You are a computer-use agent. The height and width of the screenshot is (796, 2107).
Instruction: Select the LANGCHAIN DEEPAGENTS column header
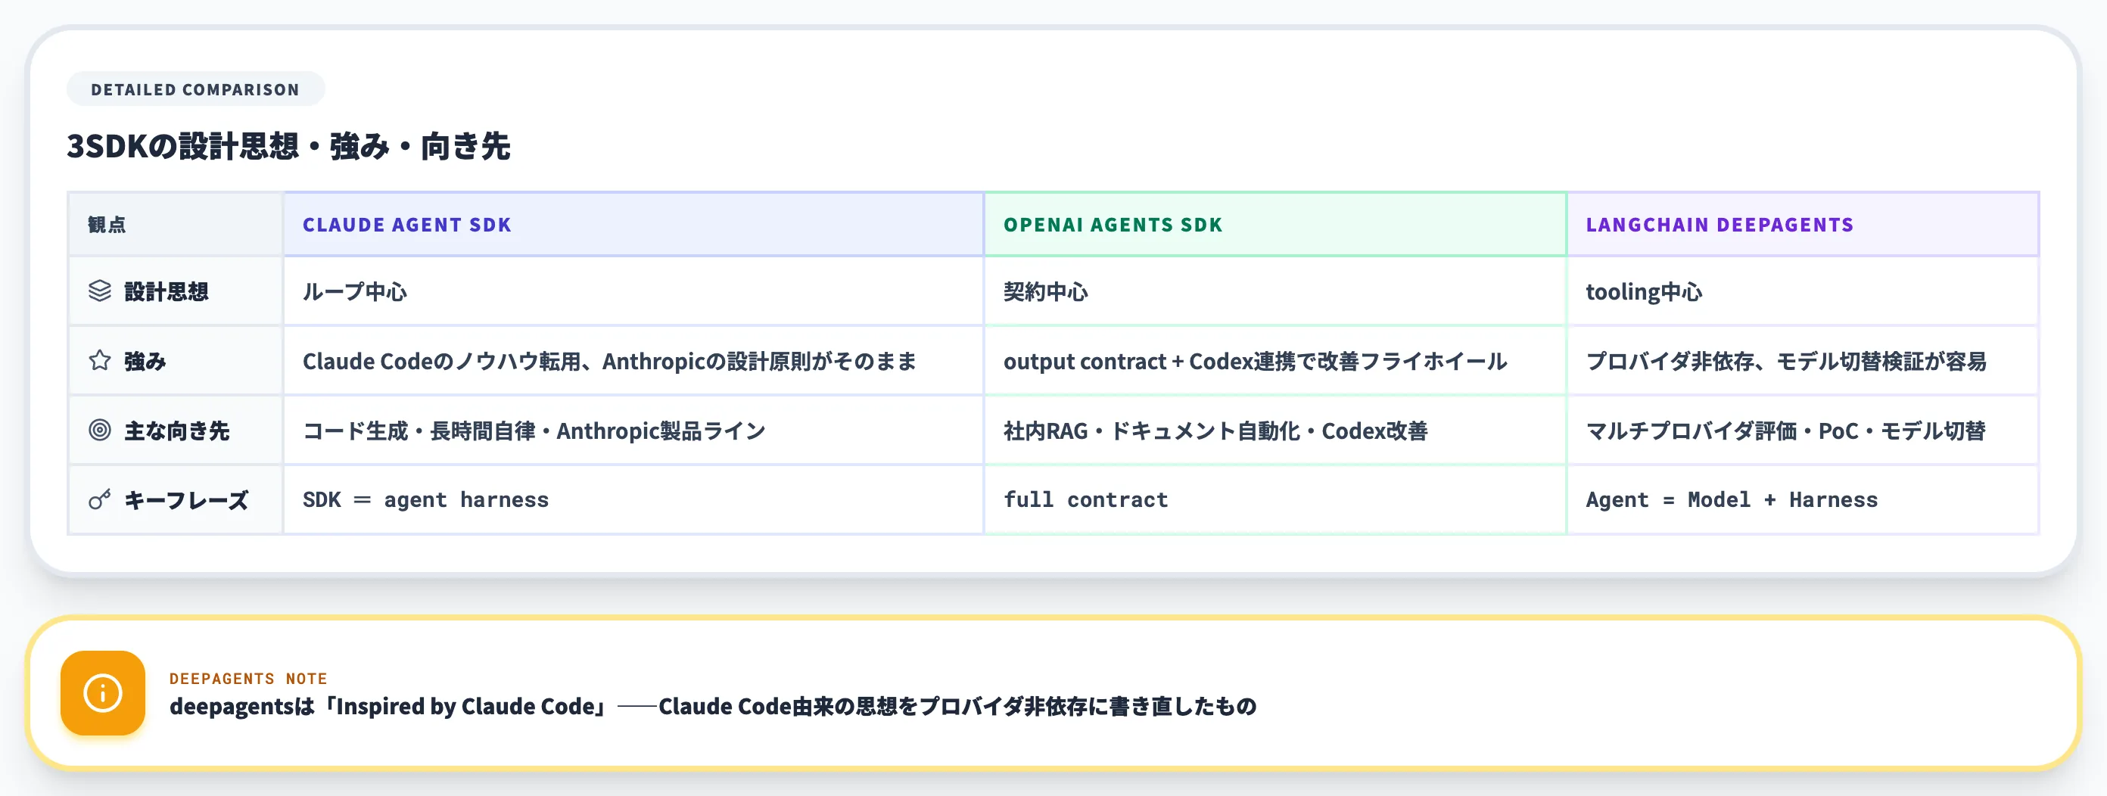1803,224
